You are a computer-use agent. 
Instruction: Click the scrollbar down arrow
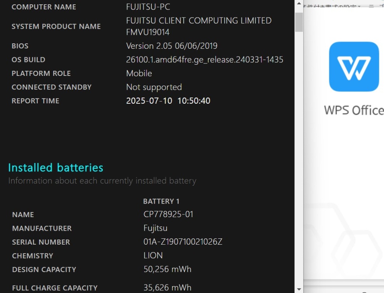tap(299, 290)
